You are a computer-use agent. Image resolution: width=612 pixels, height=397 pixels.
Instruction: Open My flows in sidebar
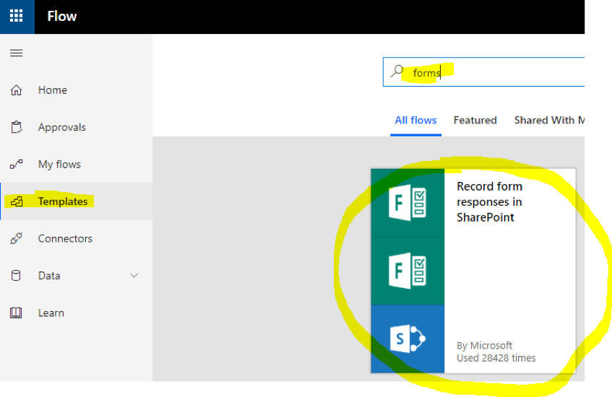click(59, 164)
